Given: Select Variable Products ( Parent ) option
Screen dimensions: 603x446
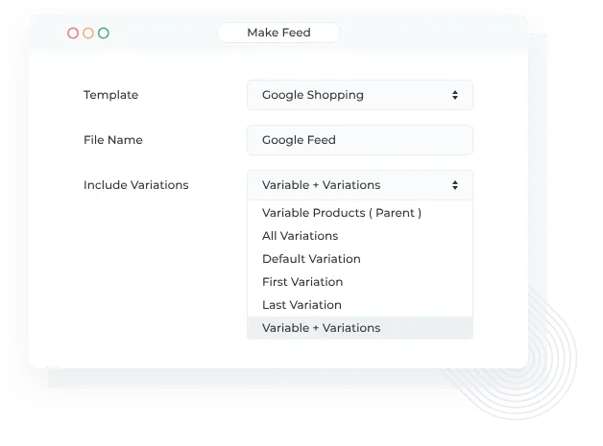Looking at the screenshot, I should [342, 213].
